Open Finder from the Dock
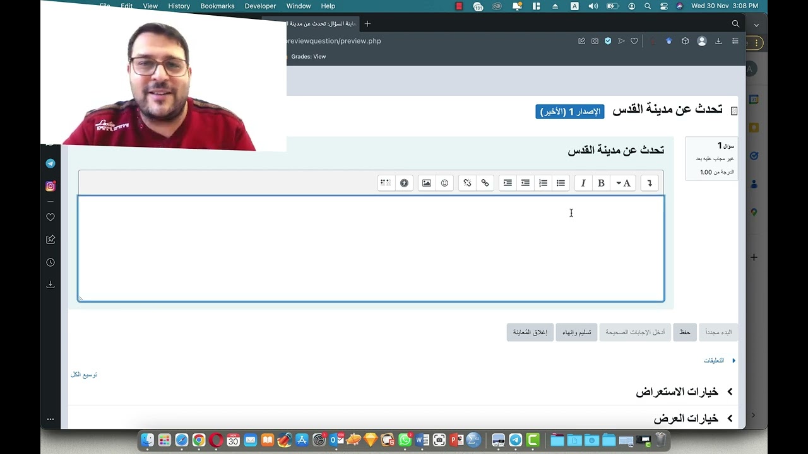 pyautogui.click(x=147, y=440)
